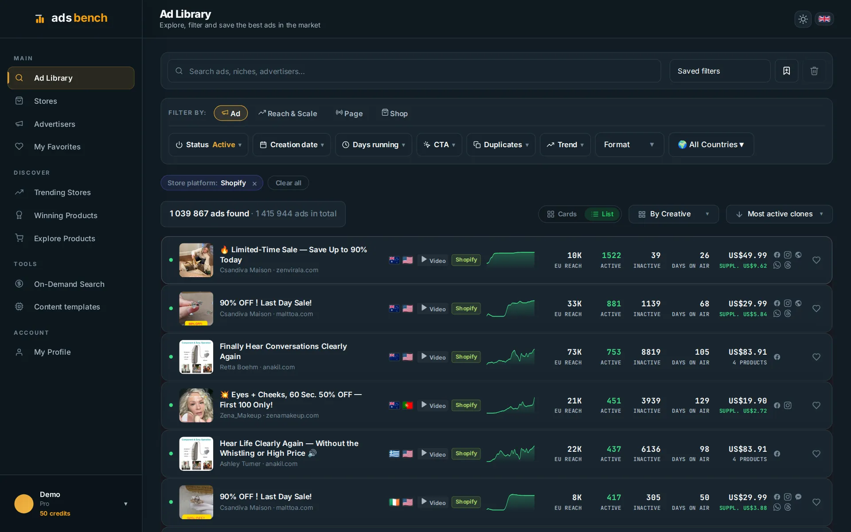Select the Shop filter tab
Image resolution: width=851 pixels, height=532 pixels.
tap(394, 113)
